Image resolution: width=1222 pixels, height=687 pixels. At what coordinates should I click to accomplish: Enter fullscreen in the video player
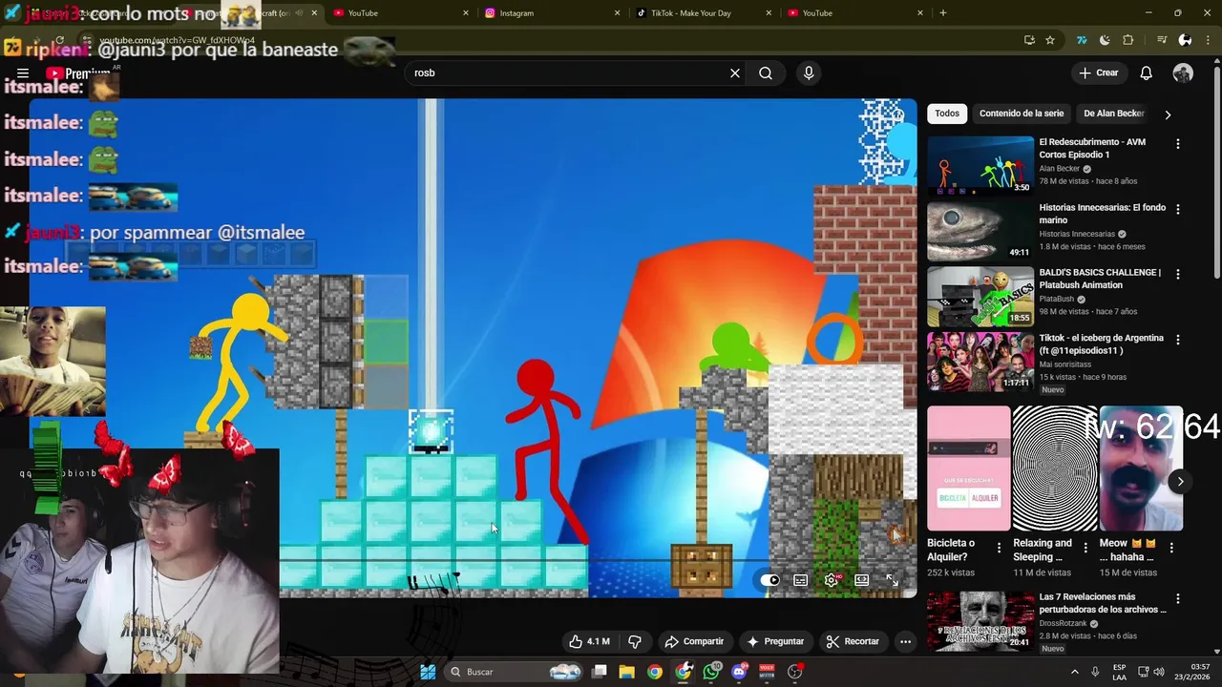(x=892, y=580)
